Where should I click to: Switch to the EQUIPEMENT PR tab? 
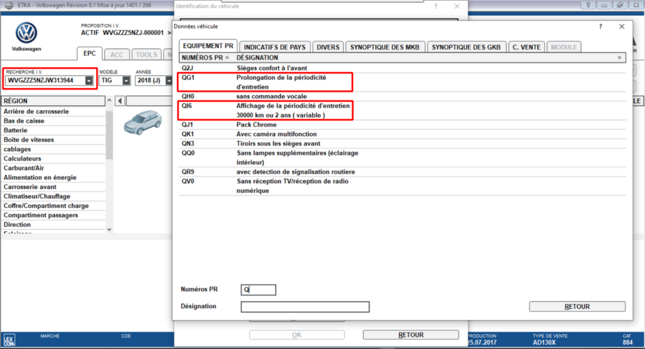pyautogui.click(x=208, y=46)
